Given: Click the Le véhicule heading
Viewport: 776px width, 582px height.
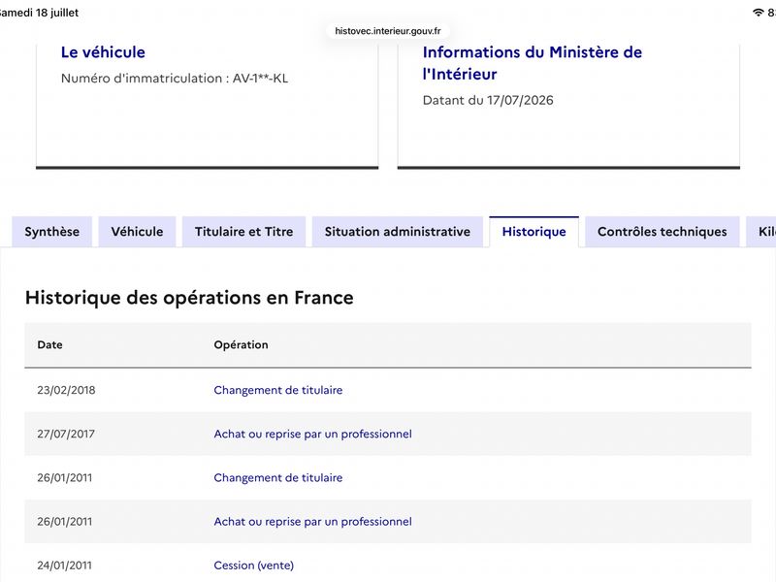Looking at the screenshot, I should pyautogui.click(x=103, y=52).
